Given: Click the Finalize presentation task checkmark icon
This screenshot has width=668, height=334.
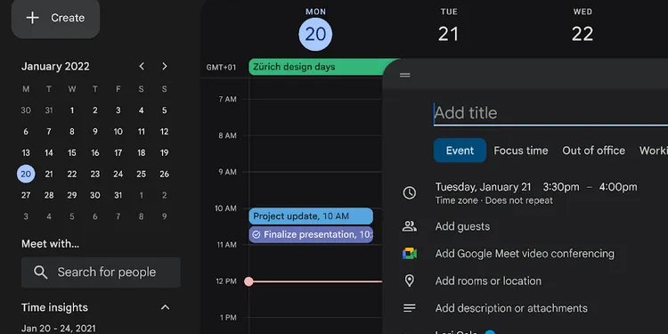Looking at the screenshot, I should point(256,235).
